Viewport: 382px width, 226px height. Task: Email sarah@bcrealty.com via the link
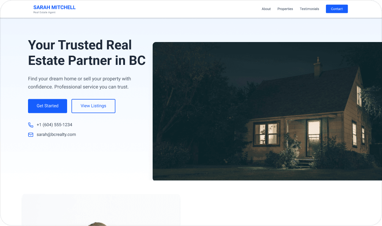56,135
